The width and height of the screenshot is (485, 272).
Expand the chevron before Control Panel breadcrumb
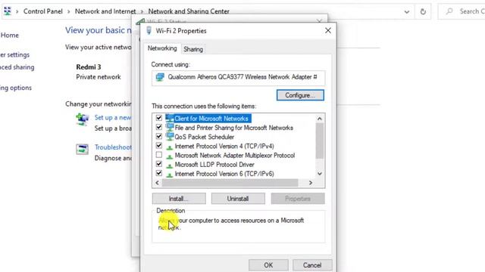[x=17, y=11]
